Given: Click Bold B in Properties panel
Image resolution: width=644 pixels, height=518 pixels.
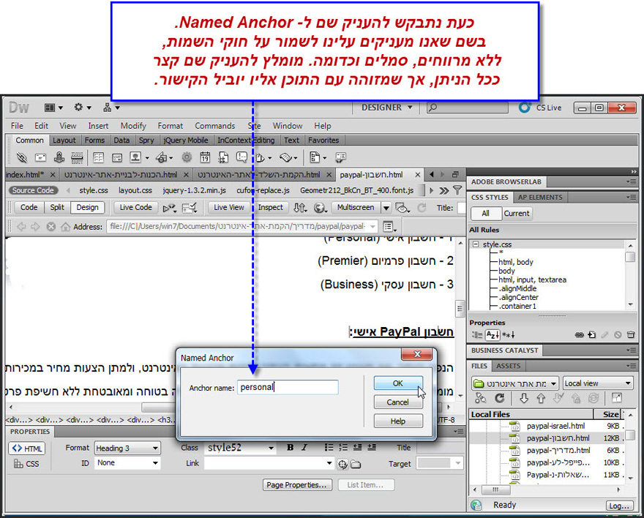Looking at the screenshot, I should point(291,448).
